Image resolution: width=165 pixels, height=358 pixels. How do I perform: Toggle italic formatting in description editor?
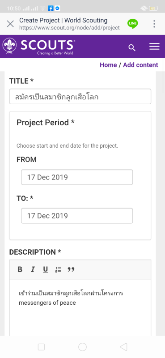click(33, 270)
